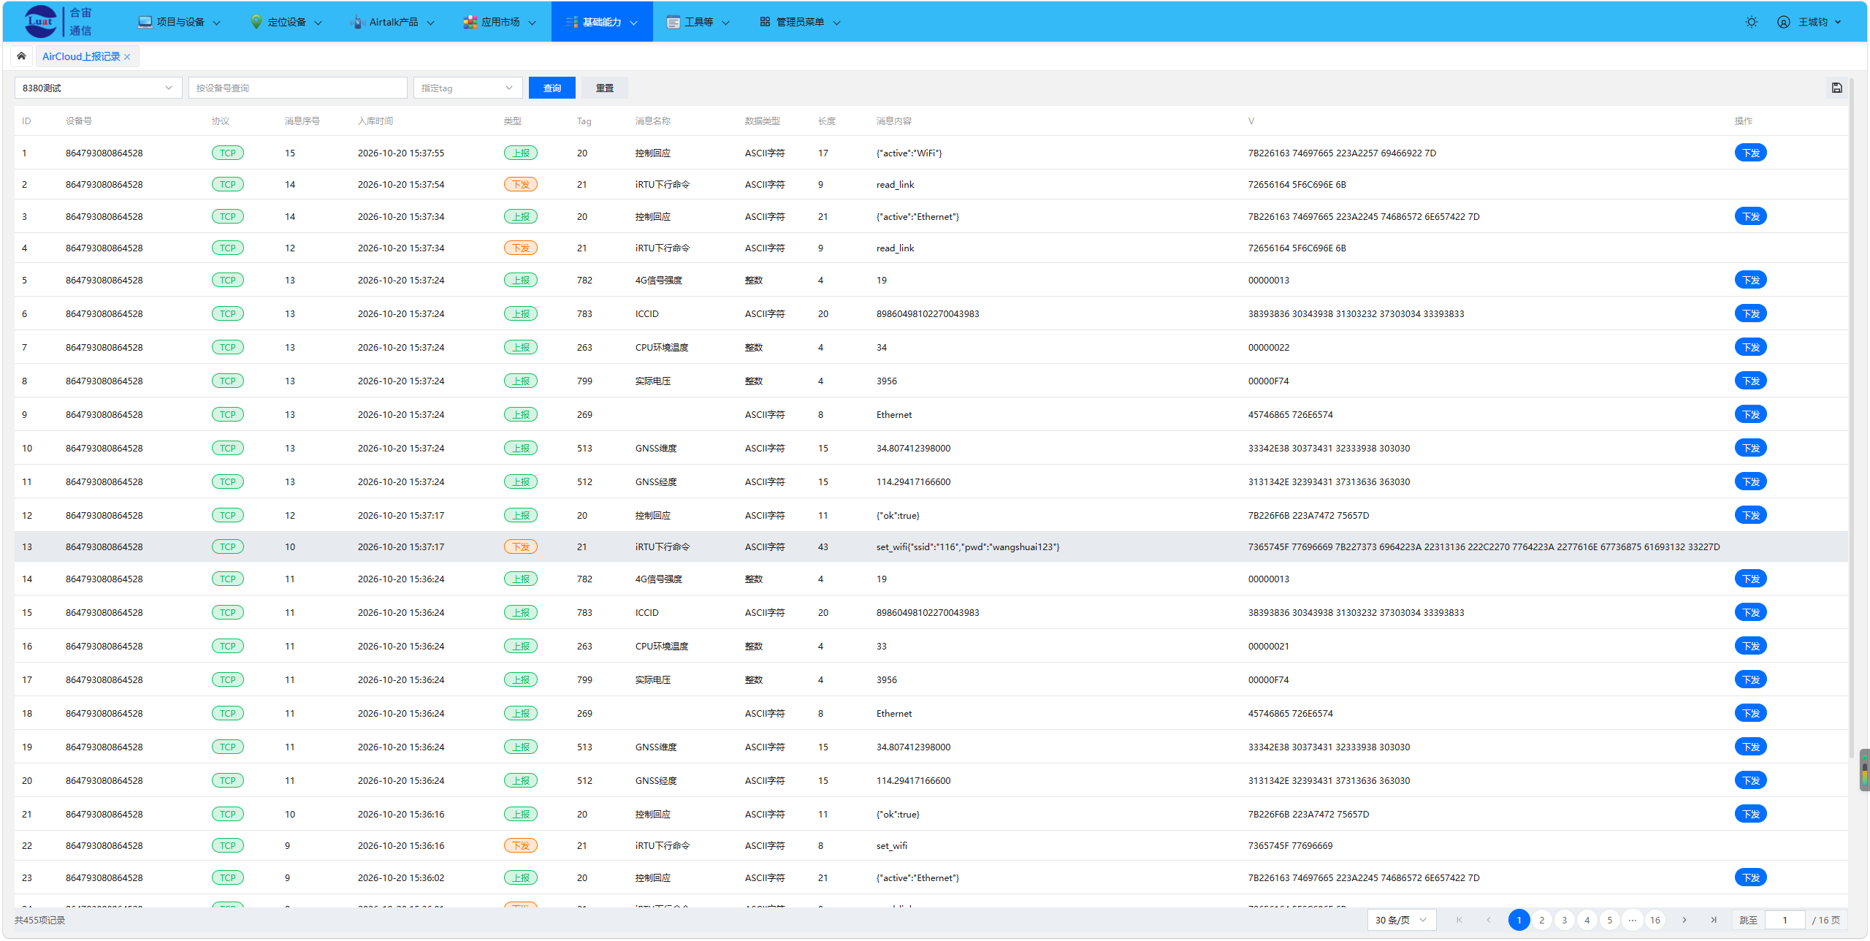Click the 工具等 window icon
This screenshot has width=1870, height=941.
coord(673,22)
